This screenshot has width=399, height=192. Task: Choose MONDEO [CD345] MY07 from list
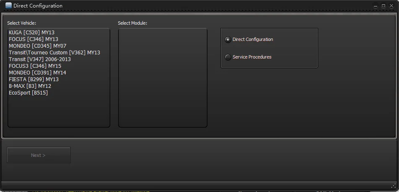coord(37,46)
